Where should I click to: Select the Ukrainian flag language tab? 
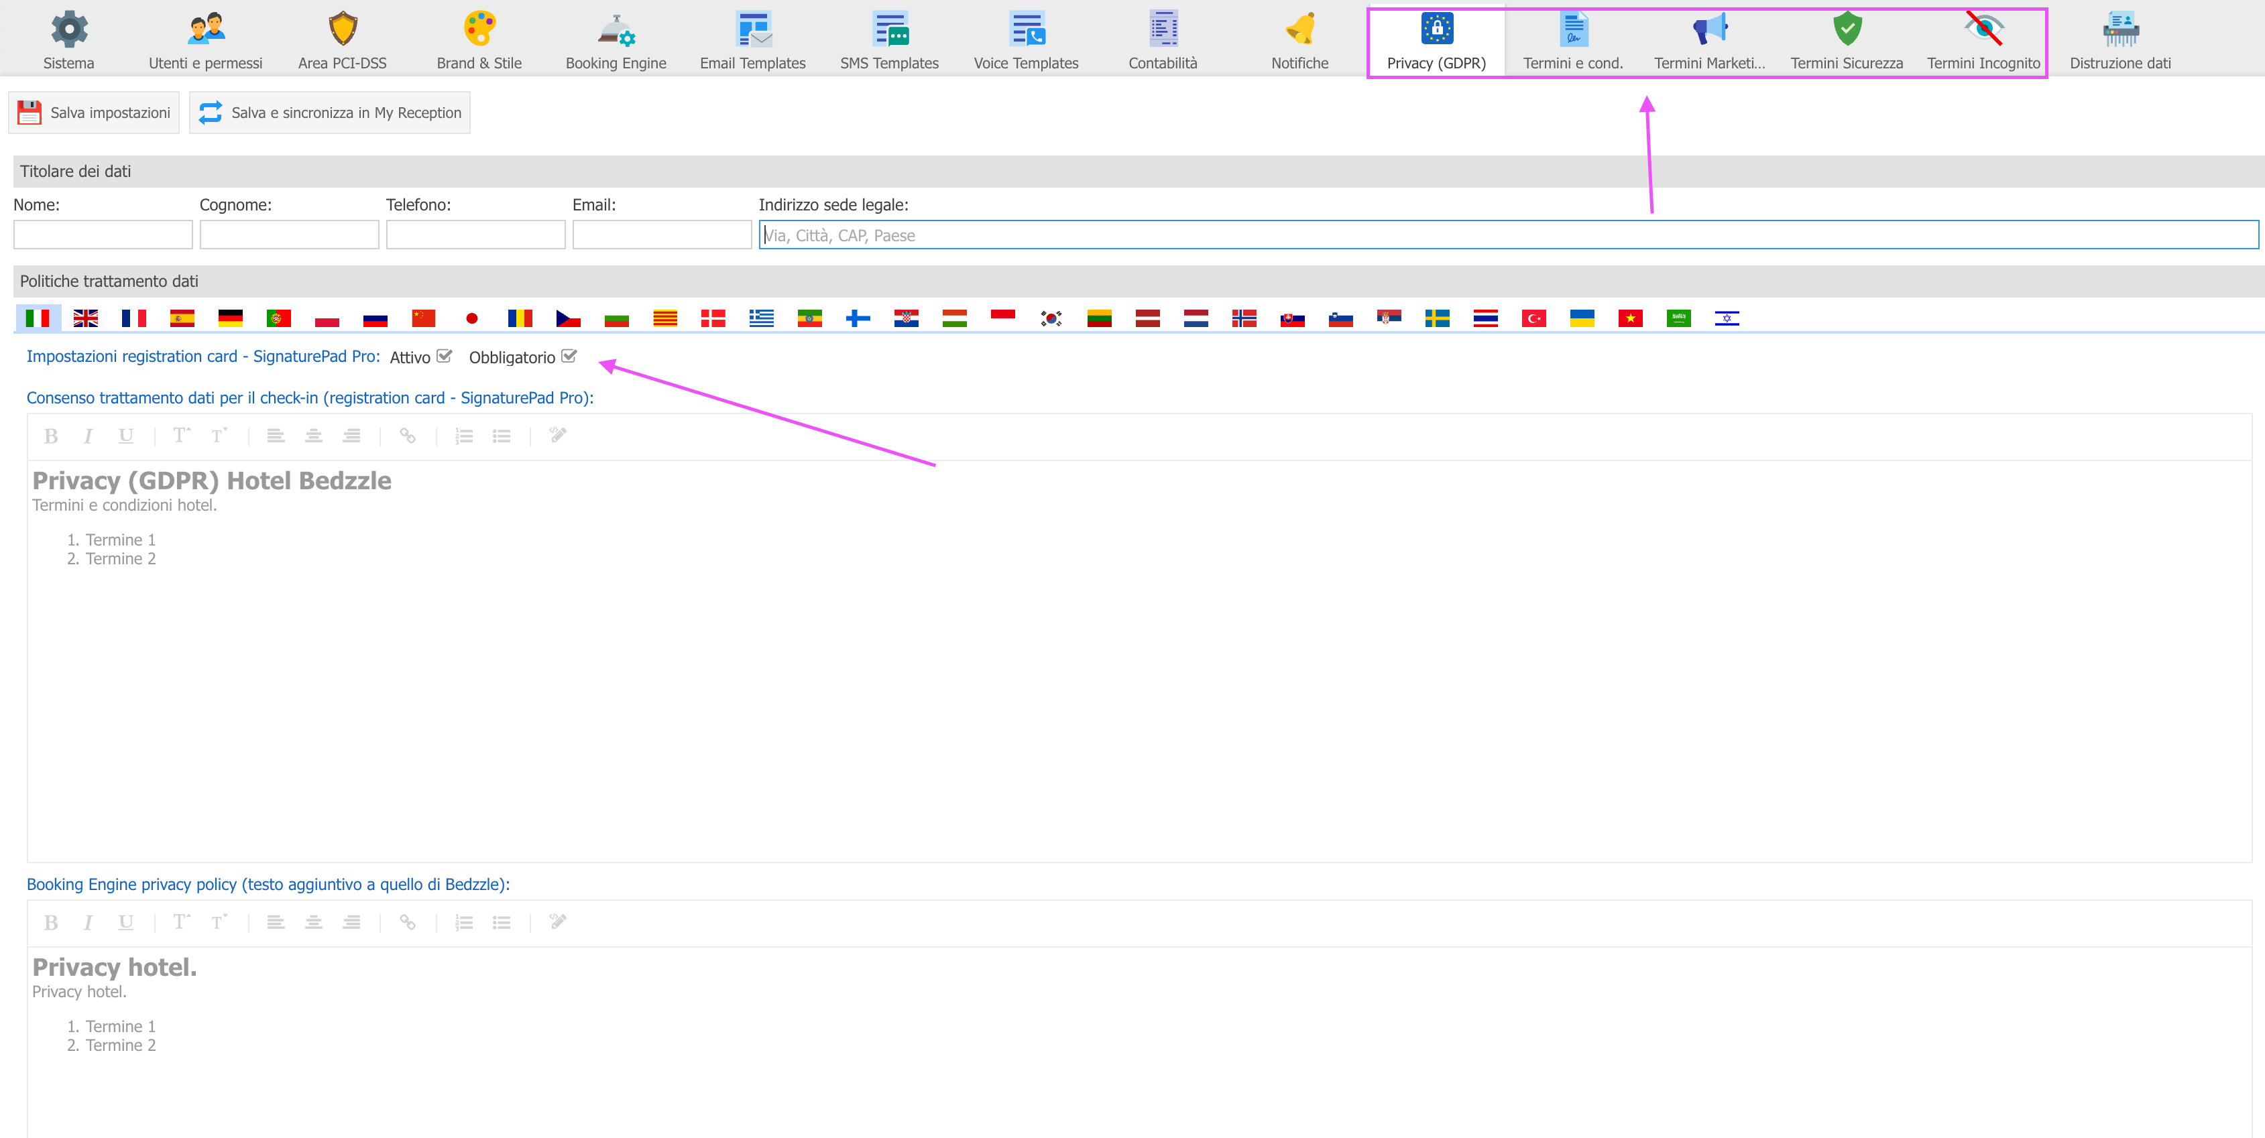click(x=1582, y=318)
